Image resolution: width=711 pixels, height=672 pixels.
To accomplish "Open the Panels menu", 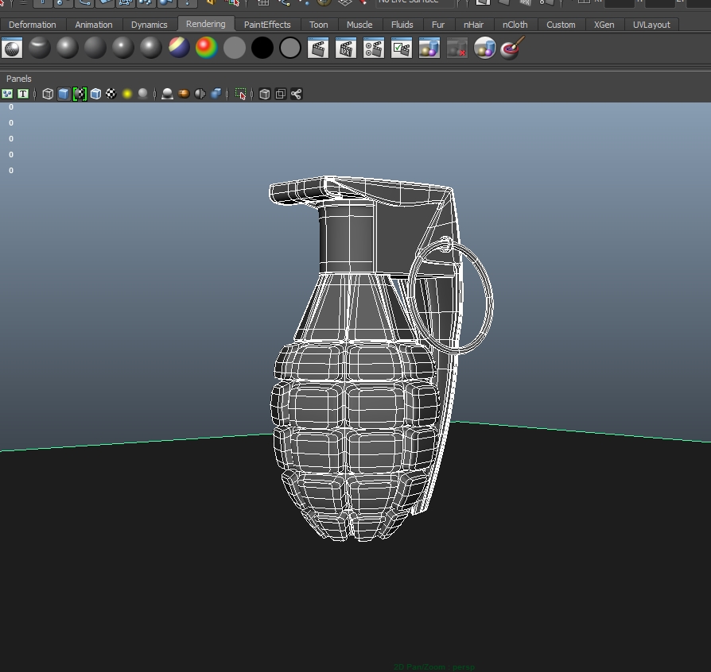I will click(19, 79).
